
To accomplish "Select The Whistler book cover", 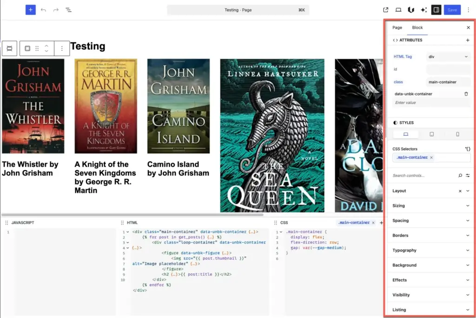I will [x=33, y=106].
